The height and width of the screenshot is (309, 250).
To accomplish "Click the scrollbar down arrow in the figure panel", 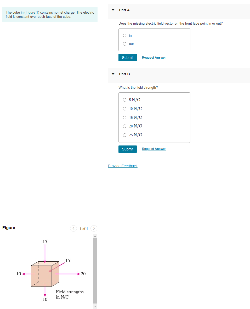I will point(95,306).
